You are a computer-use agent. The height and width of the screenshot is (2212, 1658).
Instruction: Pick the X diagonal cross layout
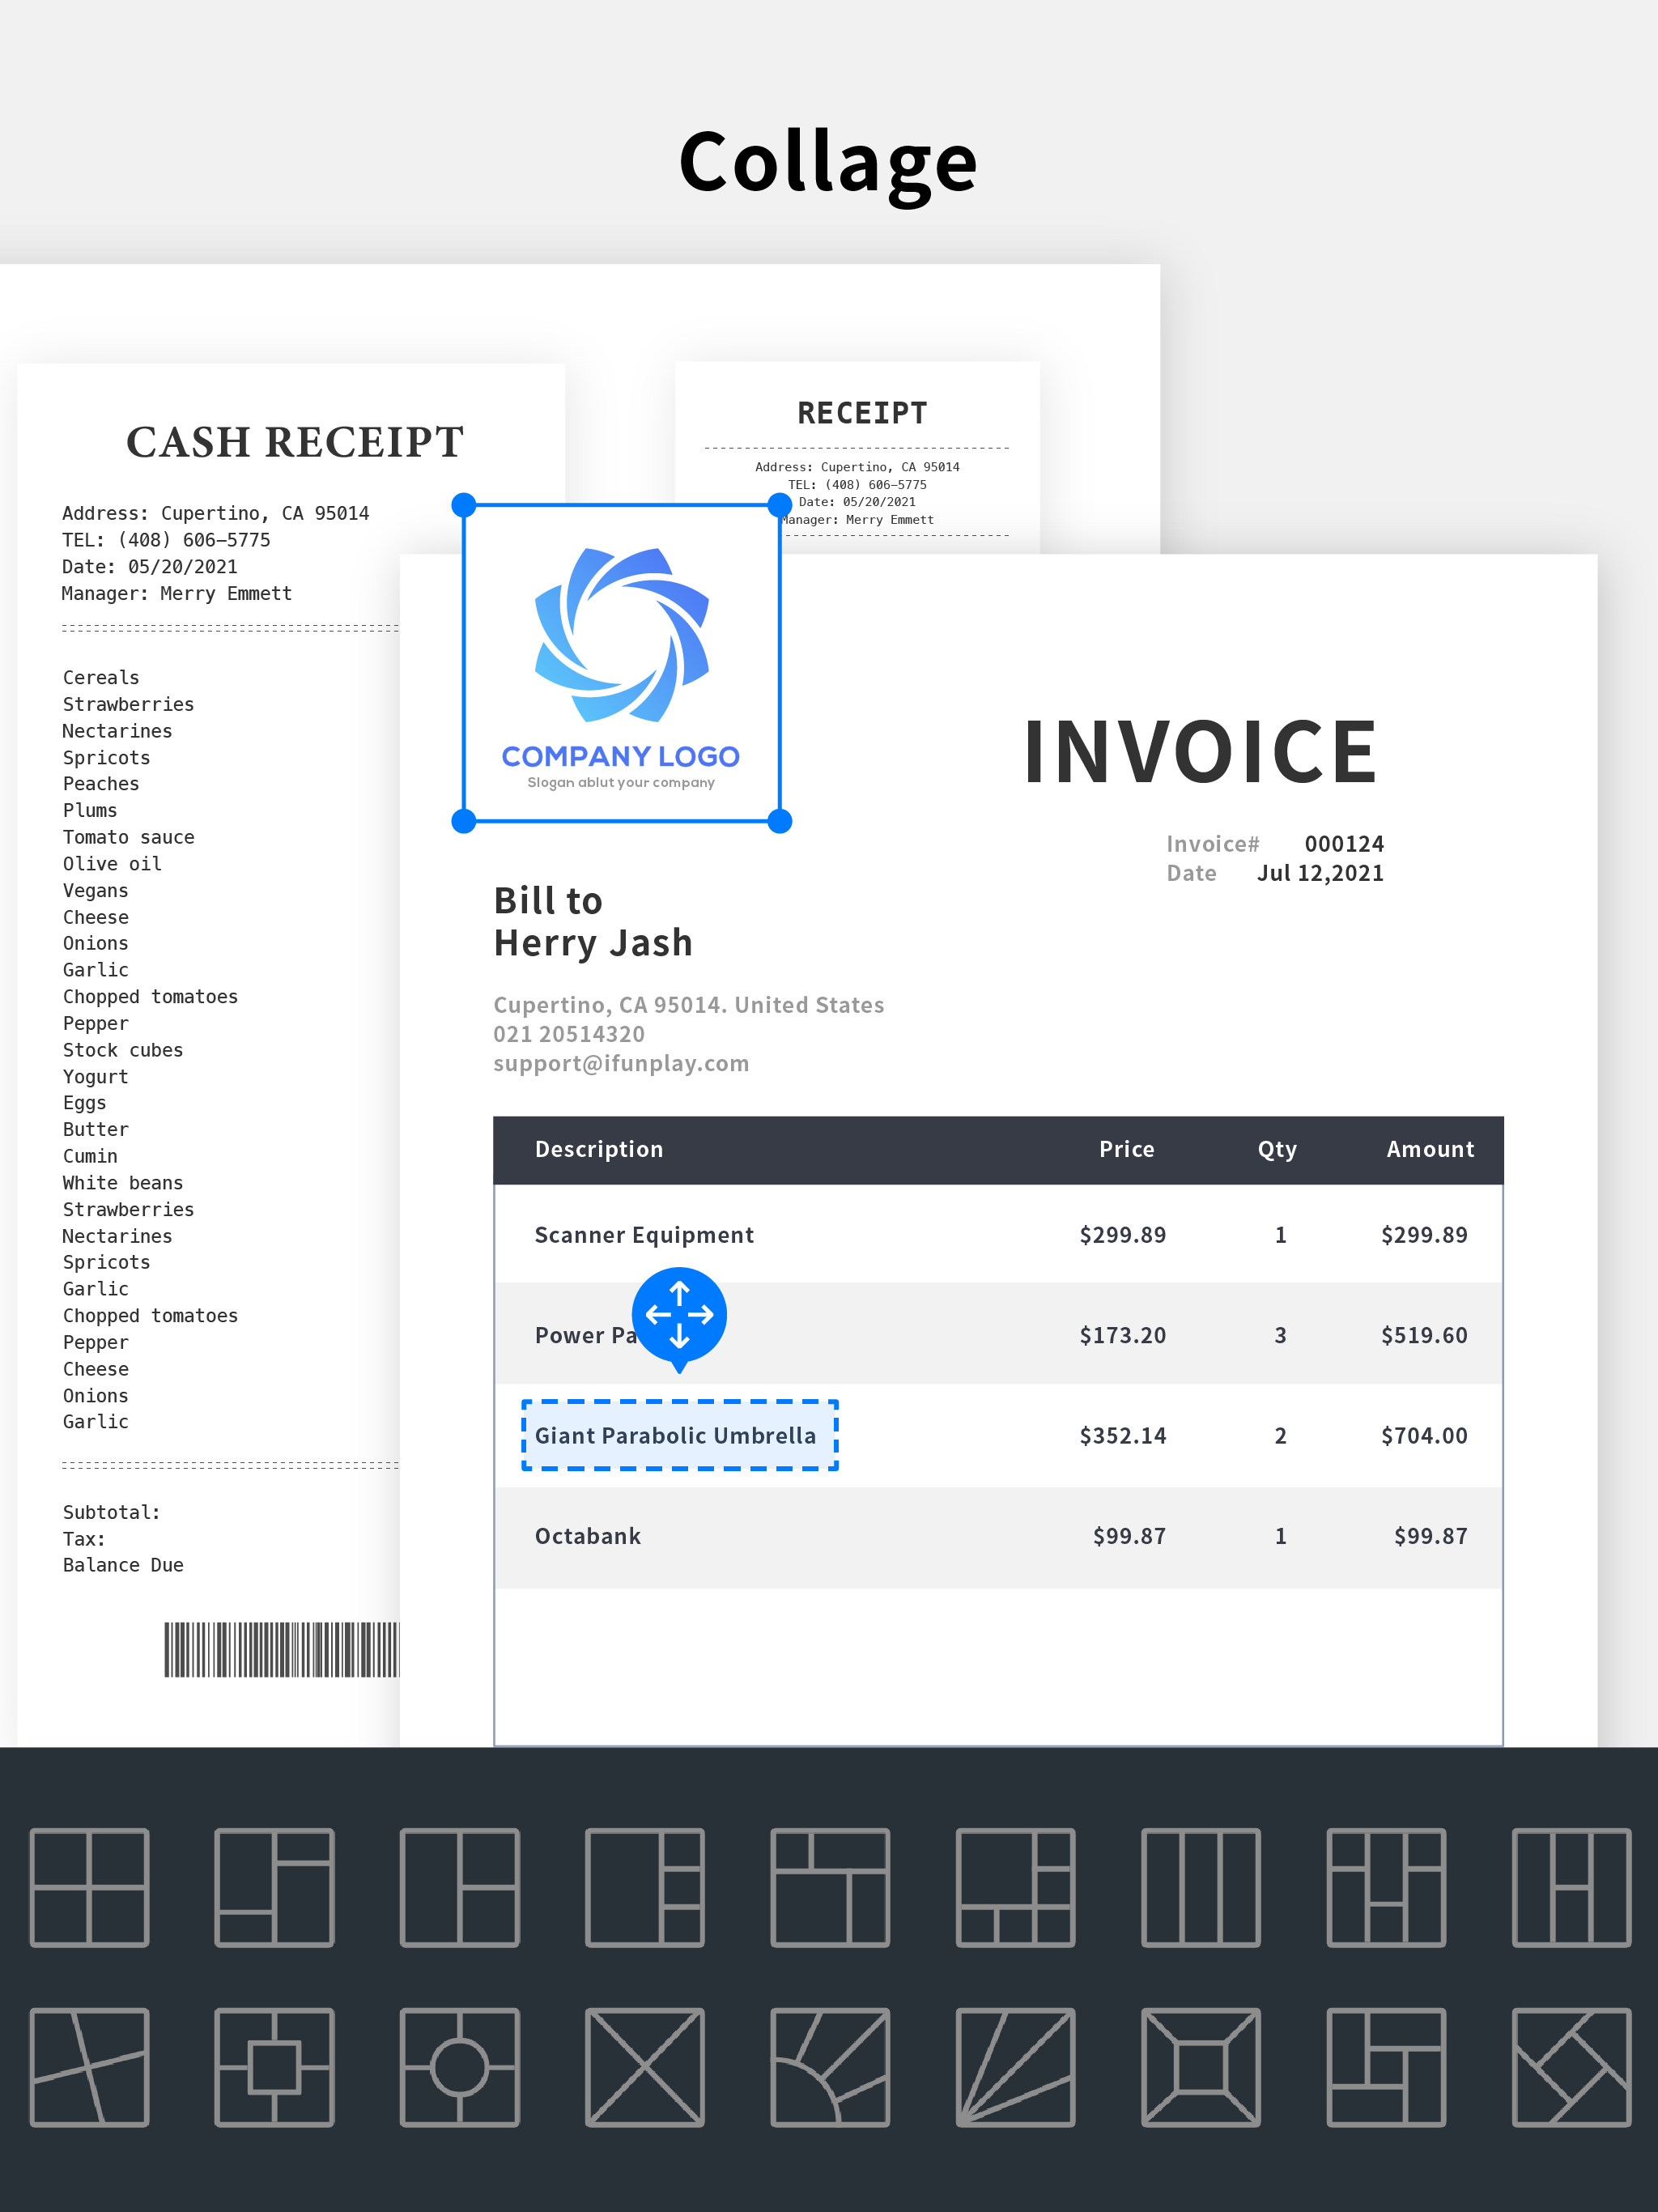644,2066
